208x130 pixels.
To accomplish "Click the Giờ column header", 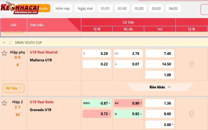I will [14, 25].
